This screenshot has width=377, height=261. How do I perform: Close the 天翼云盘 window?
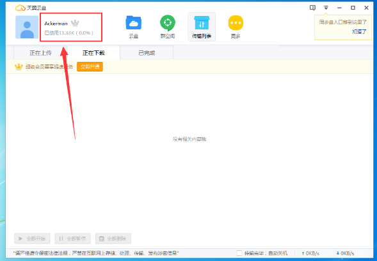[x=366, y=8]
